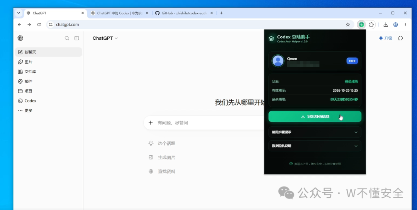
Task: Collapse the sidebar with the panel icon
Action: click(x=76, y=38)
